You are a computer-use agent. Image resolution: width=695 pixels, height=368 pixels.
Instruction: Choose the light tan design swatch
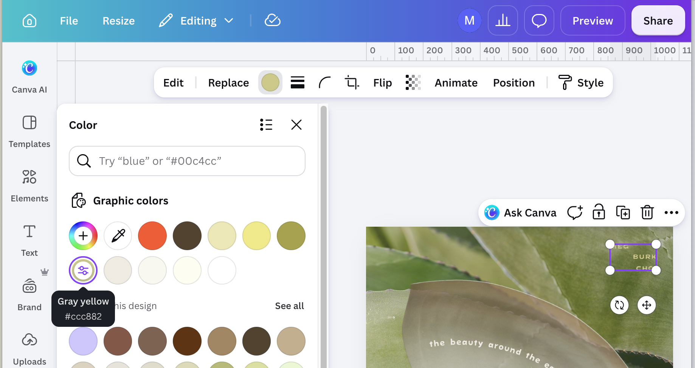point(291,341)
